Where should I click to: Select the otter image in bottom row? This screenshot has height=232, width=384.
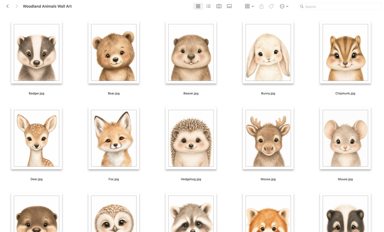pos(36,213)
